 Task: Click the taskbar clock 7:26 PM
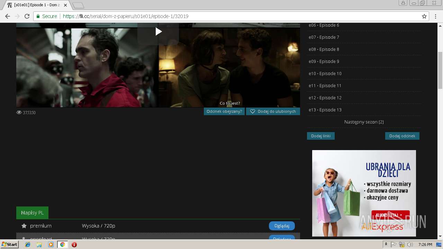425,245
